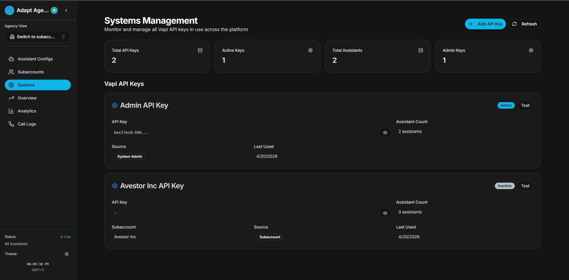Open Assistant Configs in the sidebar
569x280 pixels.
[38, 59]
